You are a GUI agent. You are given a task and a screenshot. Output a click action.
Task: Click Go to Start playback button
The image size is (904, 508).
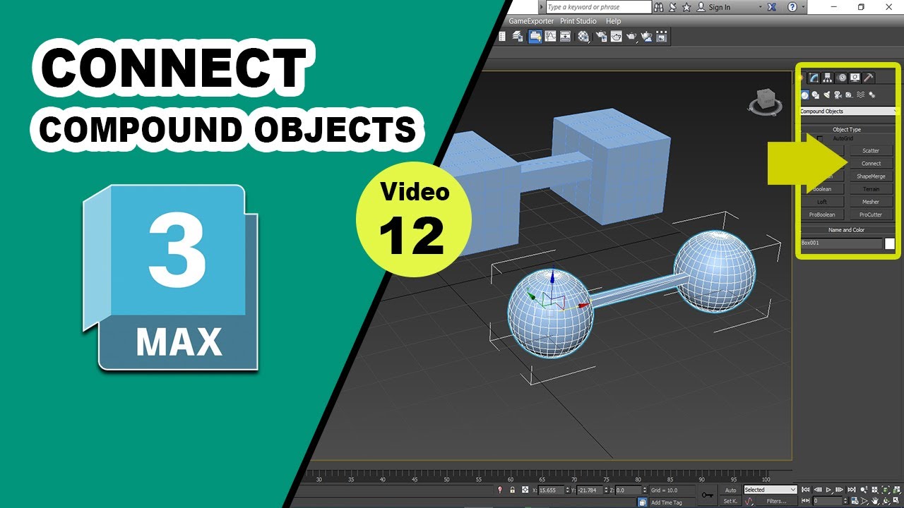805,490
